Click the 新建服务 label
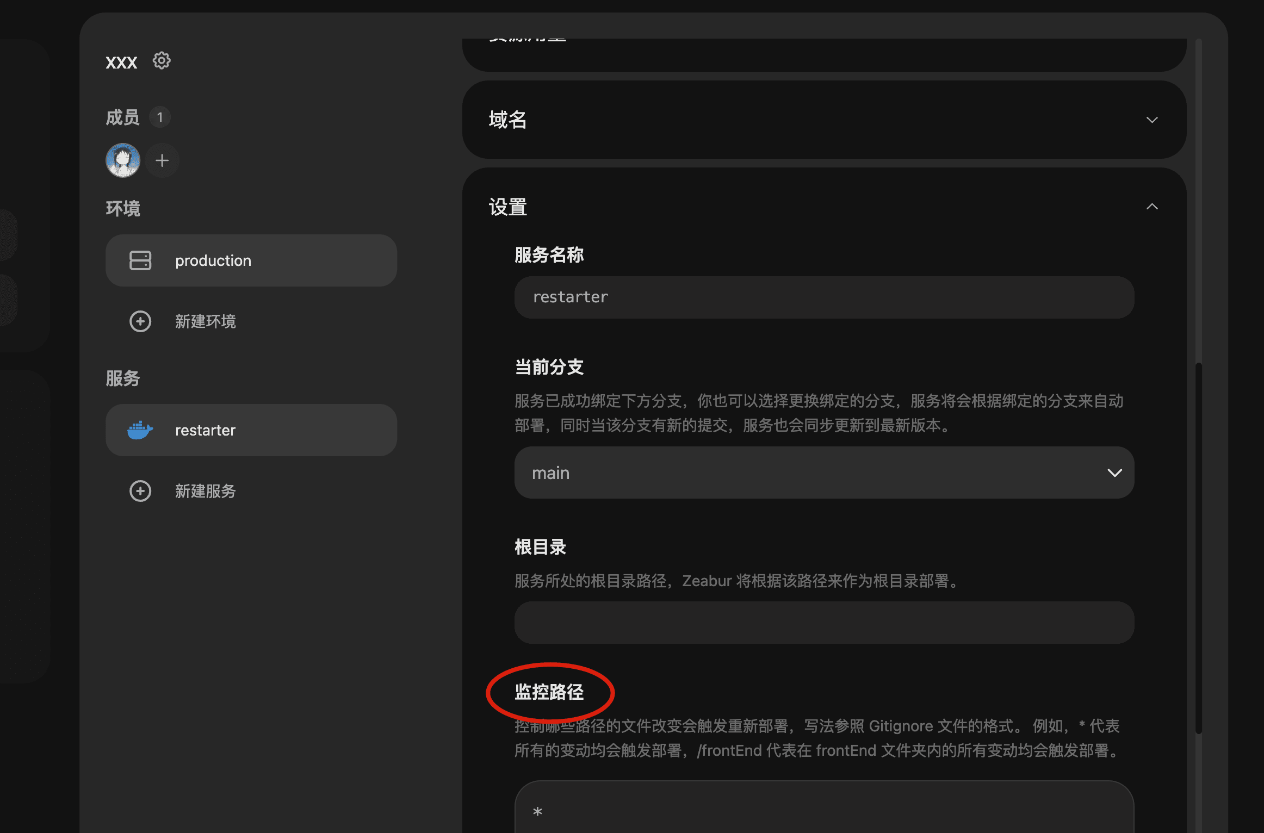The width and height of the screenshot is (1264, 833). point(206,491)
